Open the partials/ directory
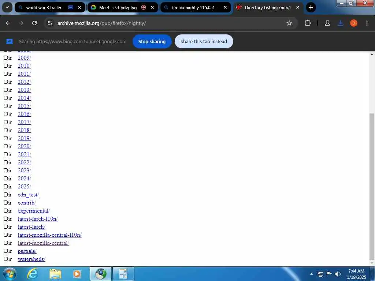Image resolution: width=375 pixels, height=281 pixels. [27, 251]
